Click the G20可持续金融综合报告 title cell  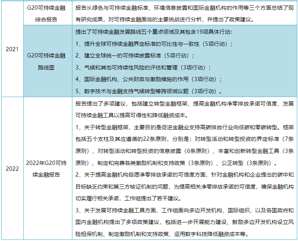click(x=48, y=14)
